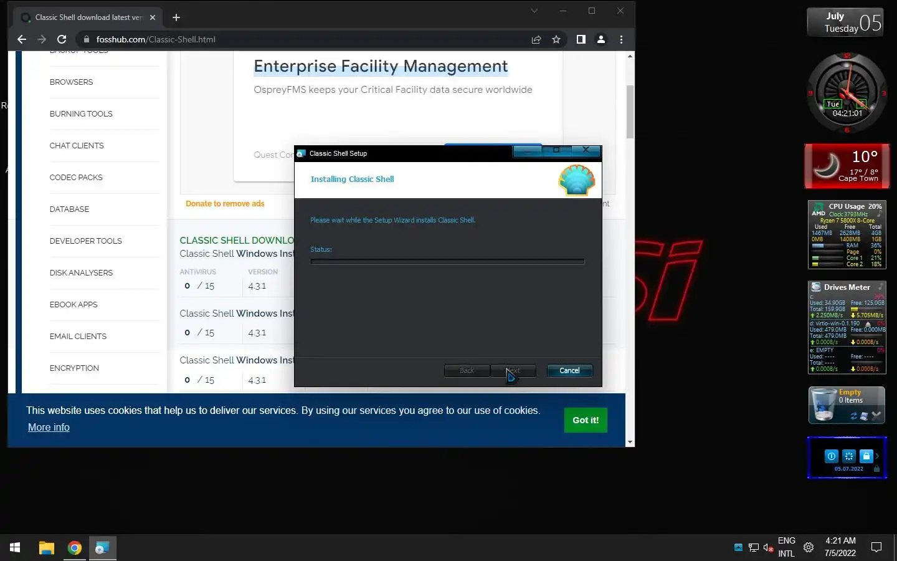The image size is (897, 561).
Task: Open a new browser tab
Action: coord(176,17)
